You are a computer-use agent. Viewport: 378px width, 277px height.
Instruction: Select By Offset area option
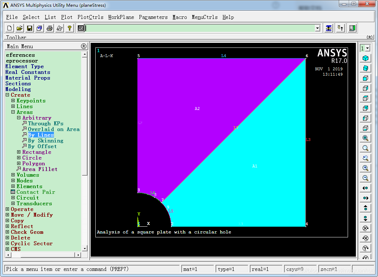point(42,146)
